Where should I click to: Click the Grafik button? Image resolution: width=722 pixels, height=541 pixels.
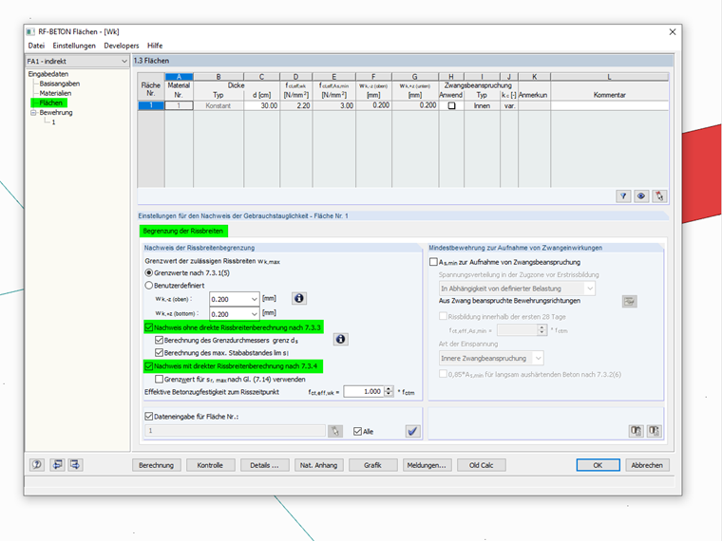tap(372, 465)
